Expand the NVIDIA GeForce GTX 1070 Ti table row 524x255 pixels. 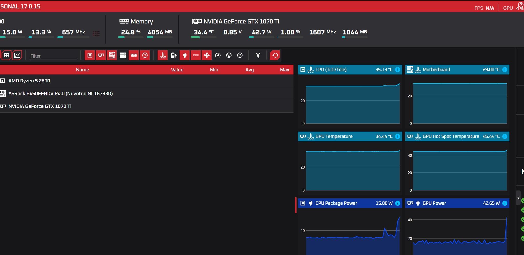click(x=147, y=106)
